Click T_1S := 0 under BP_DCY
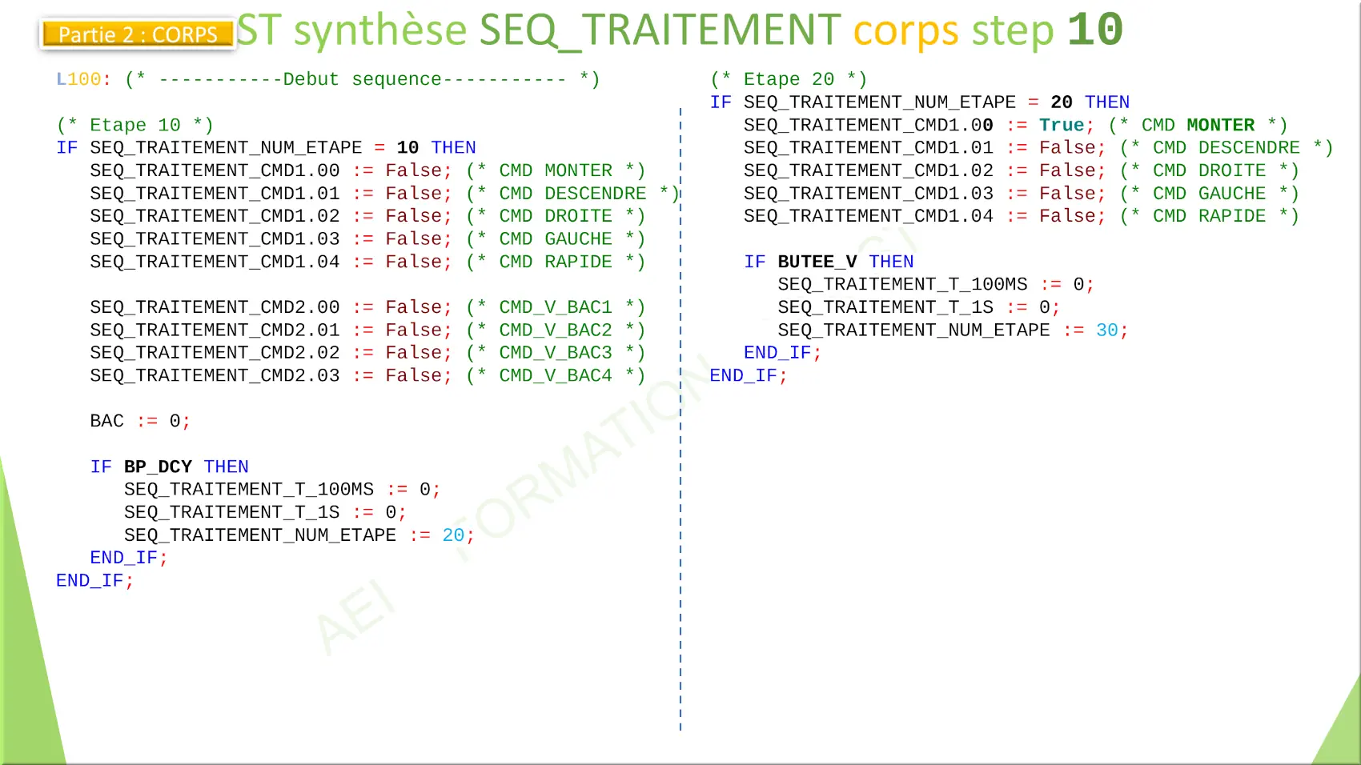This screenshot has height=765, width=1361. (x=265, y=513)
